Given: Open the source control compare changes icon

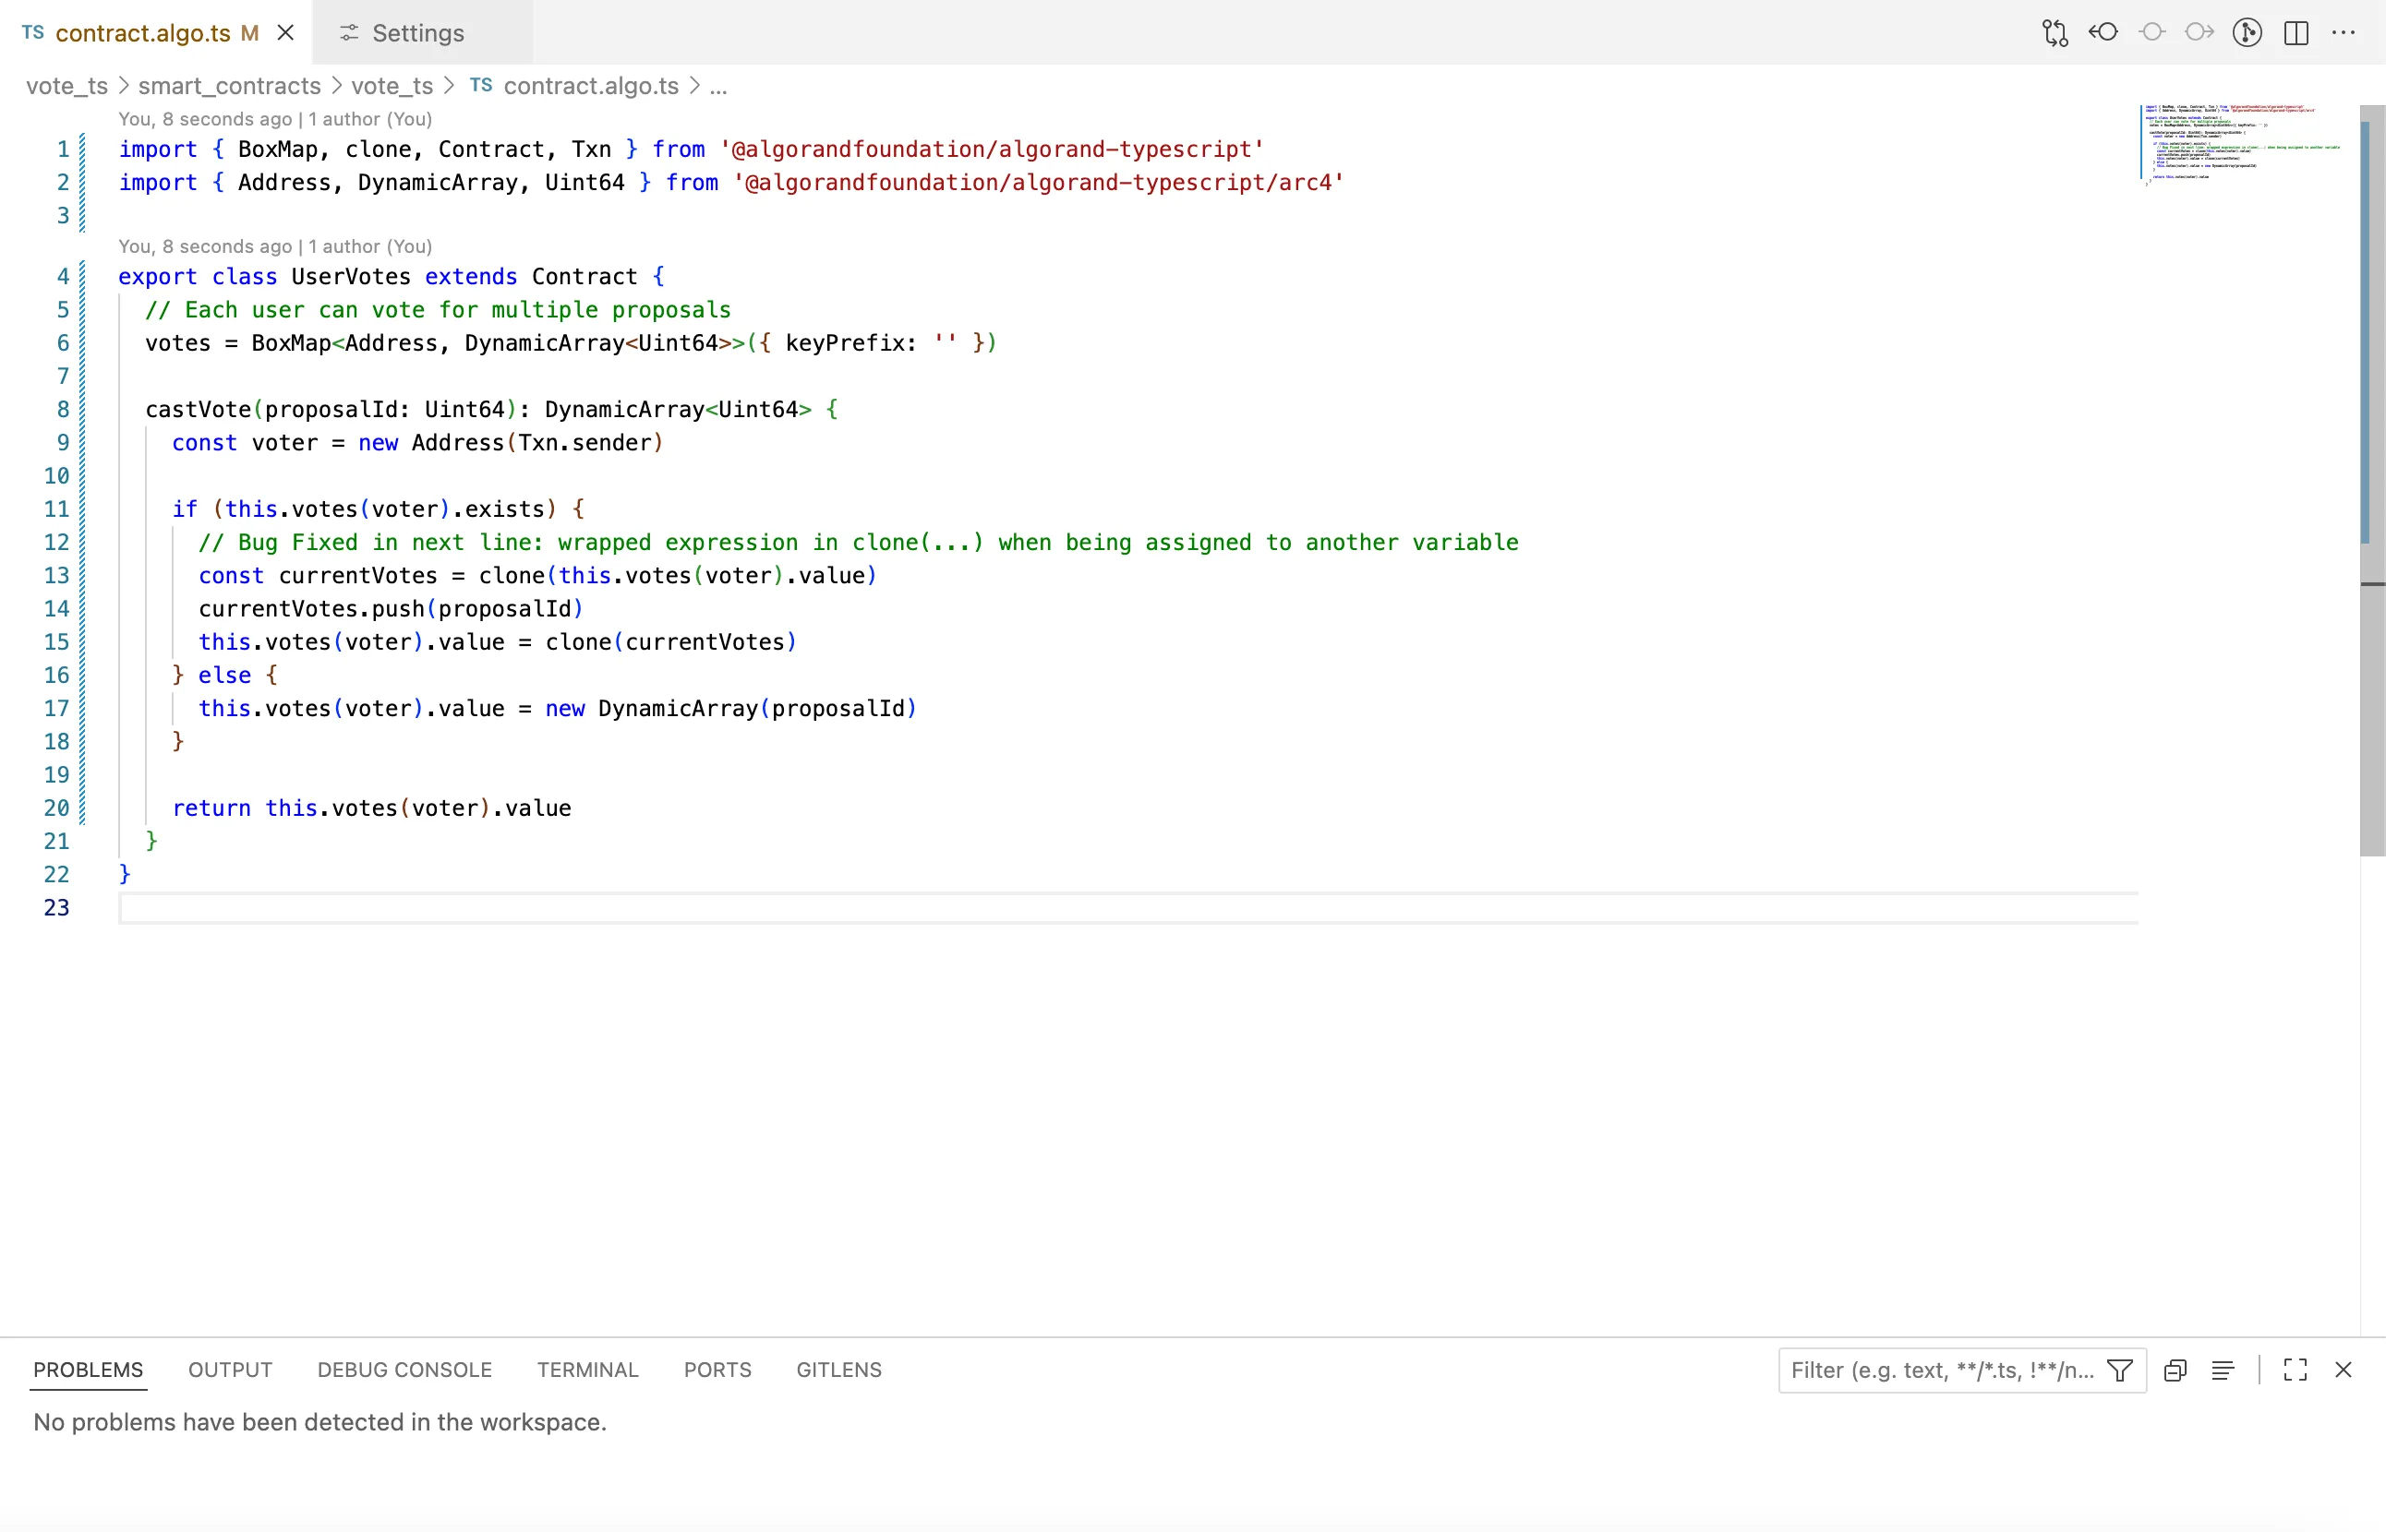Looking at the screenshot, I should pyautogui.click(x=2055, y=33).
